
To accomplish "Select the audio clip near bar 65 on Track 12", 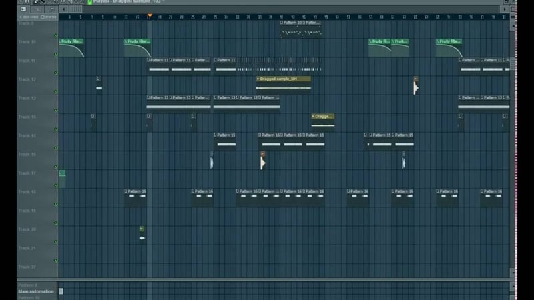I will (415, 85).
